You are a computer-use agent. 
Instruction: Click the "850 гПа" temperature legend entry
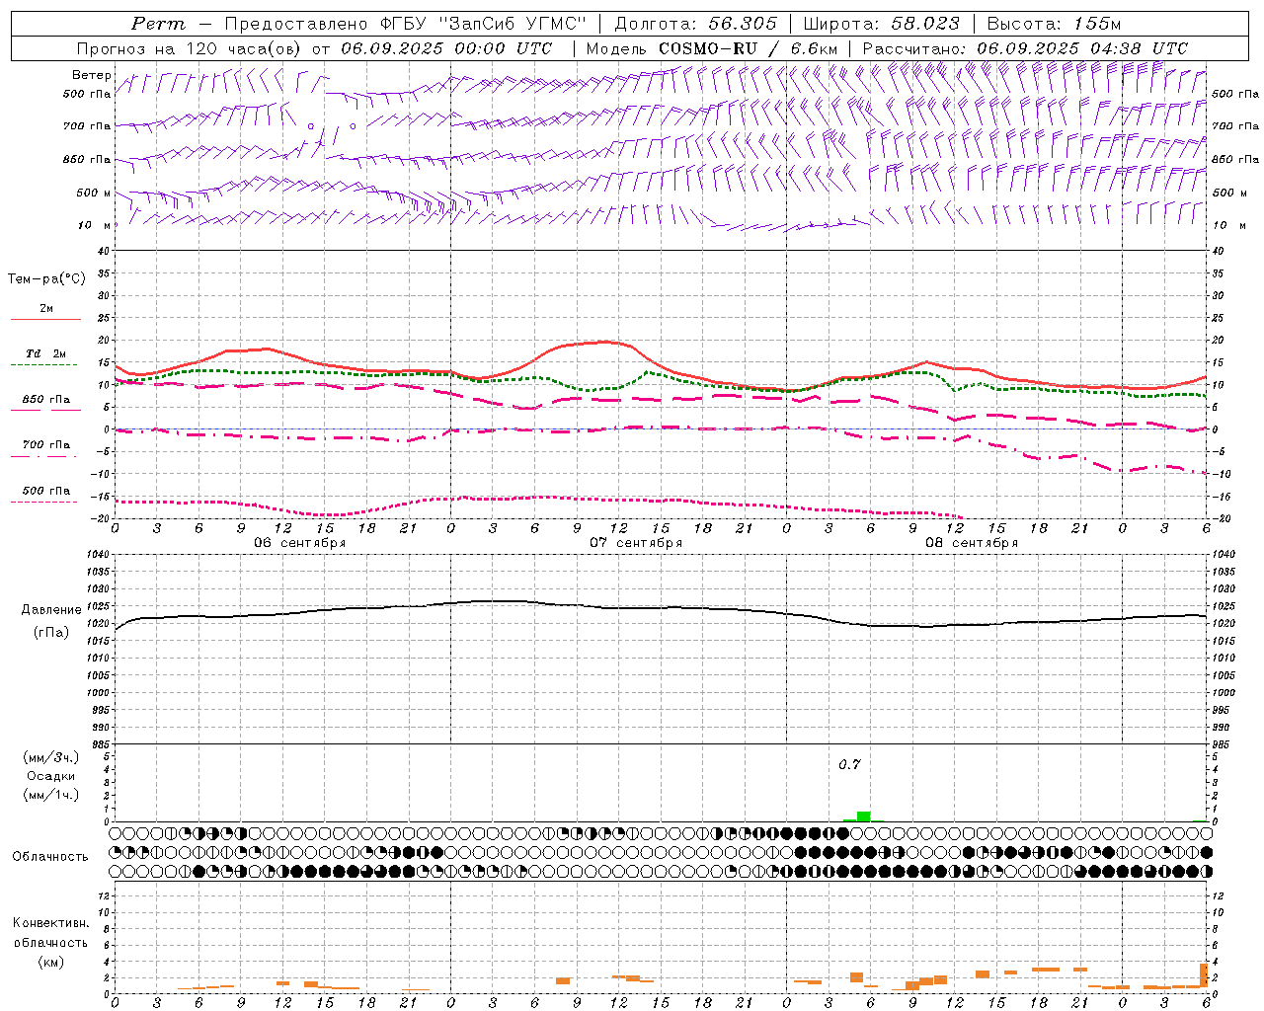(x=46, y=400)
